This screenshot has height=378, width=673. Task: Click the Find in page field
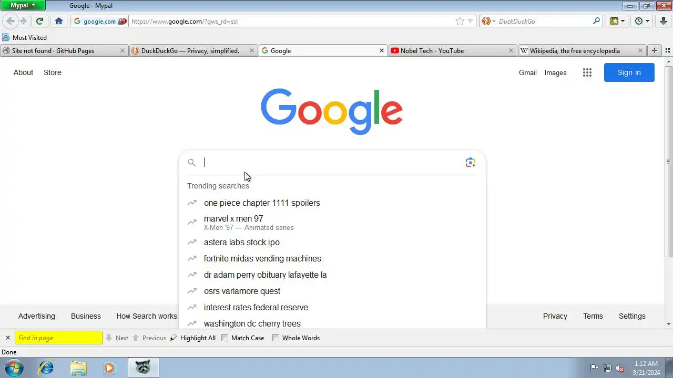coord(59,338)
